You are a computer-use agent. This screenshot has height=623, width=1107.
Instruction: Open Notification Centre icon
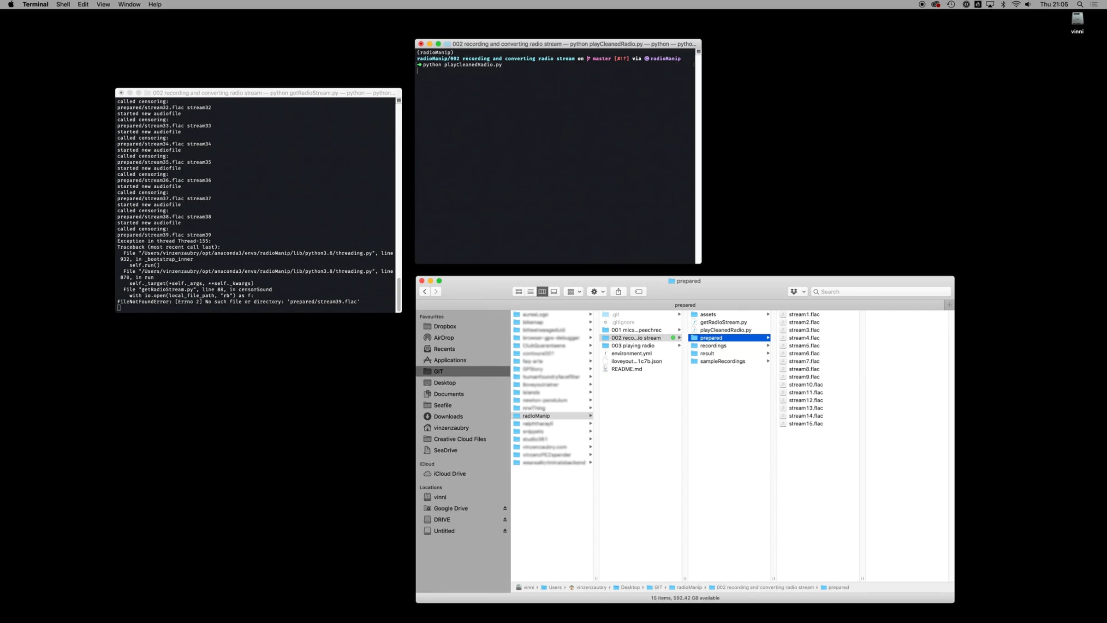pyautogui.click(x=1094, y=5)
